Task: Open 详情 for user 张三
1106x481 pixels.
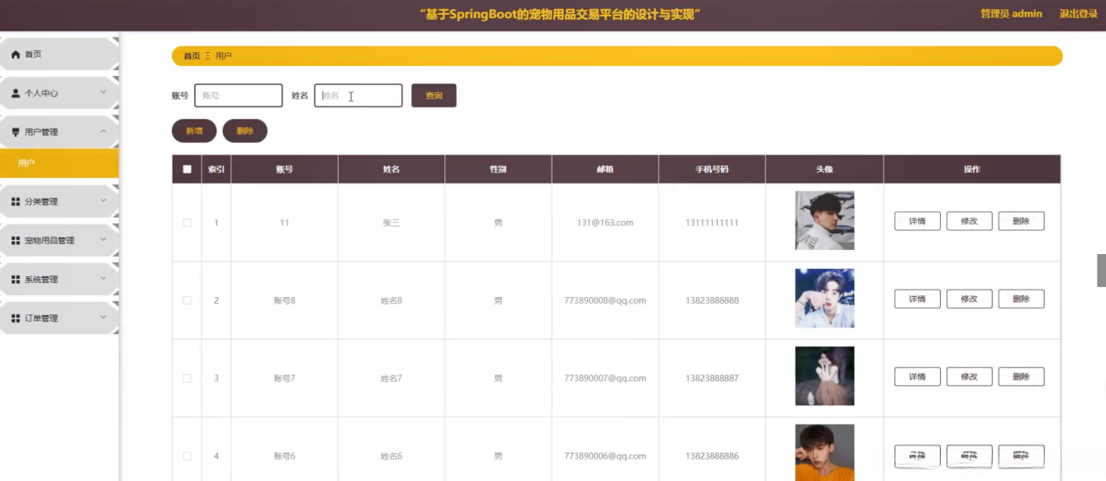Action: pyautogui.click(x=917, y=221)
